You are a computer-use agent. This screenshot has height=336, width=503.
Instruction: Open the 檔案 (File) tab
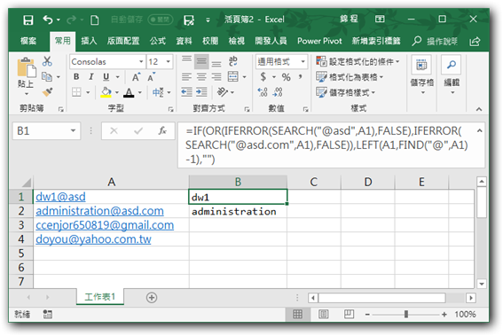(28, 41)
